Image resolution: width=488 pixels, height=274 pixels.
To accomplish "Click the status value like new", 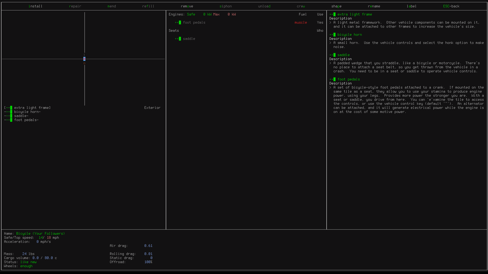I will (x=28, y=262).
